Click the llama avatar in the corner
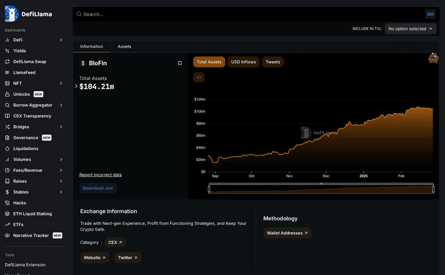This screenshot has height=275, width=445. click(x=434, y=58)
